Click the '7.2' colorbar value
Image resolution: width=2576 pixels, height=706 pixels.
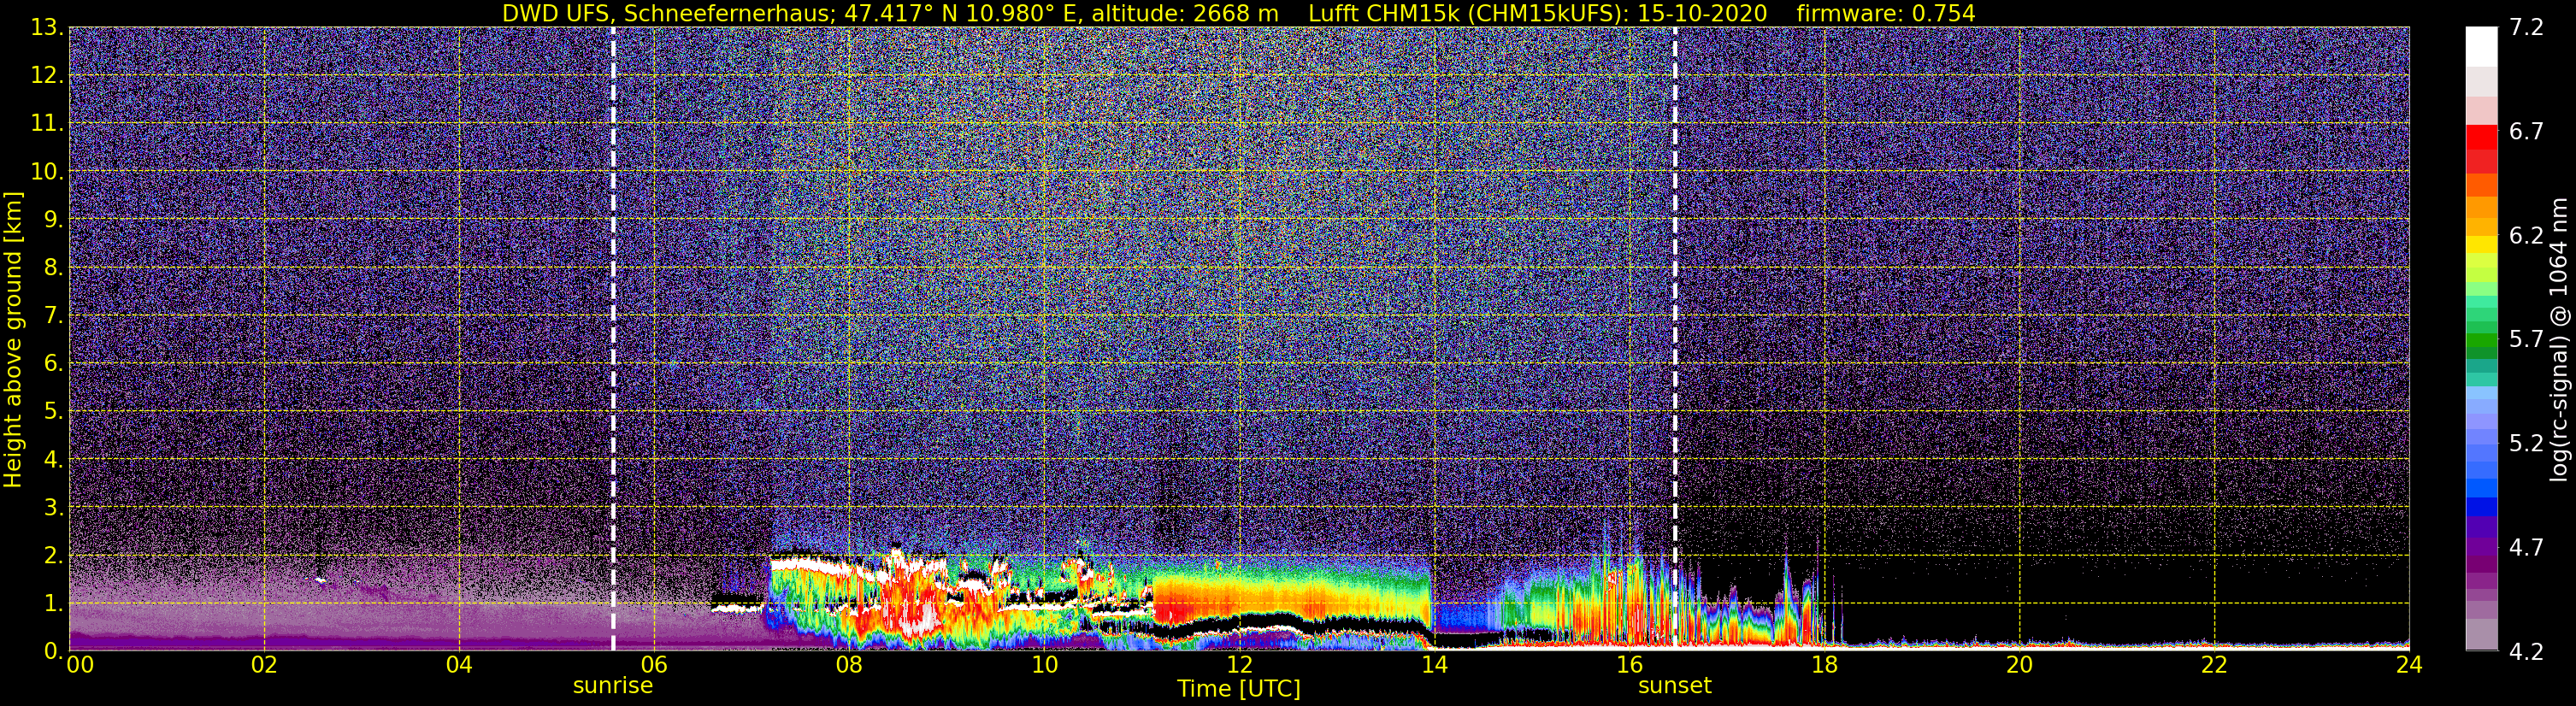(x=2526, y=28)
